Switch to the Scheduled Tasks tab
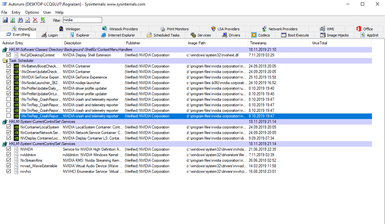The image size is (385, 224). coord(163,35)
